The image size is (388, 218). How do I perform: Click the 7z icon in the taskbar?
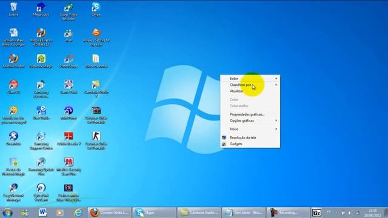point(316,213)
